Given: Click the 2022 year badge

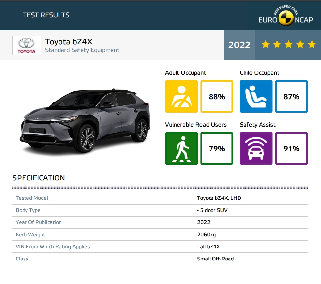Looking at the screenshot, I should (239, 45).
